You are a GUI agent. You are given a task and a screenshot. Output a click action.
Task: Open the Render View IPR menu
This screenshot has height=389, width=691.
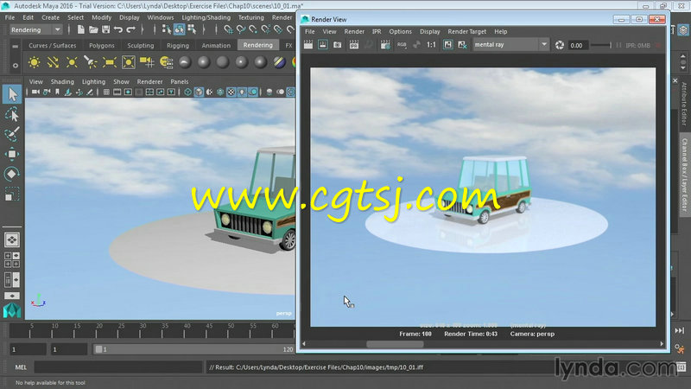click(377, 32)
